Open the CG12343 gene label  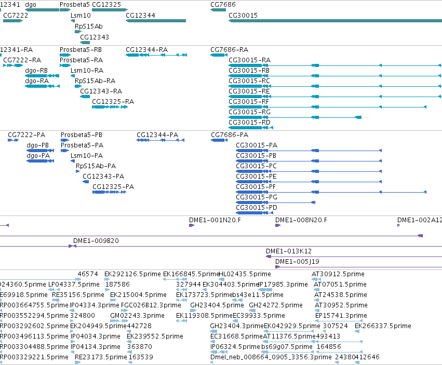tap(95, 37)
